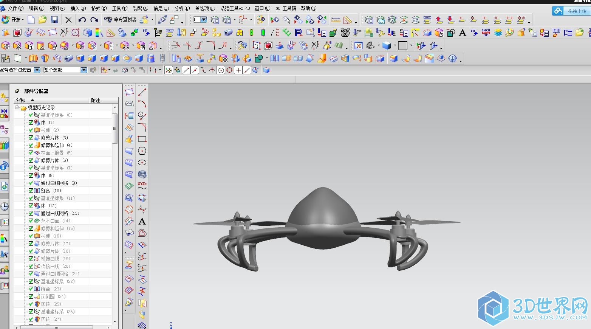591x329 pixels.
Task: Sort by the 名称 column header
Action: tap(51, 100)
